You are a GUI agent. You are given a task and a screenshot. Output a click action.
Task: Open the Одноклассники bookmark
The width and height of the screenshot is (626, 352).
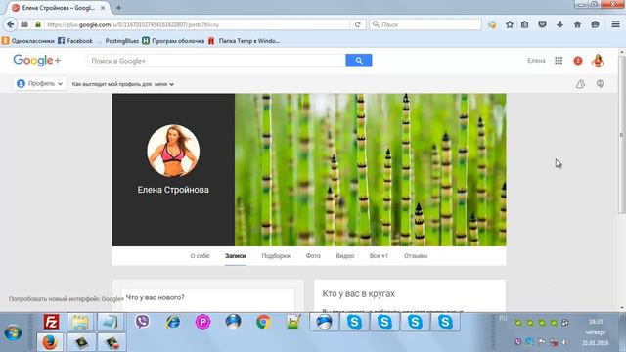(28, 41)
